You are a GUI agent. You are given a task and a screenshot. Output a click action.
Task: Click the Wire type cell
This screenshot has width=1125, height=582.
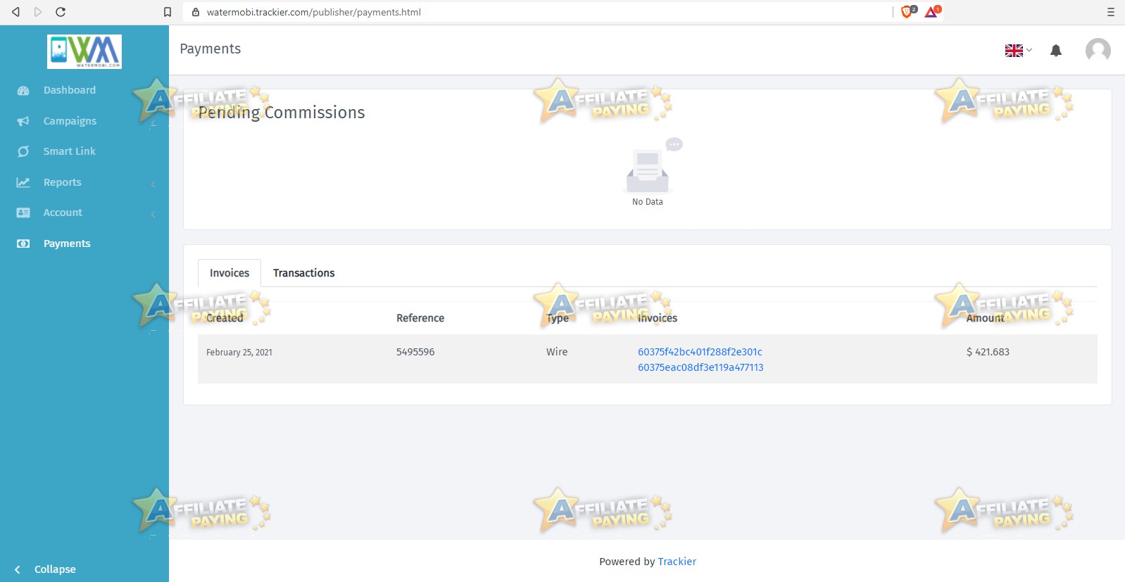[x=557, y=352]
